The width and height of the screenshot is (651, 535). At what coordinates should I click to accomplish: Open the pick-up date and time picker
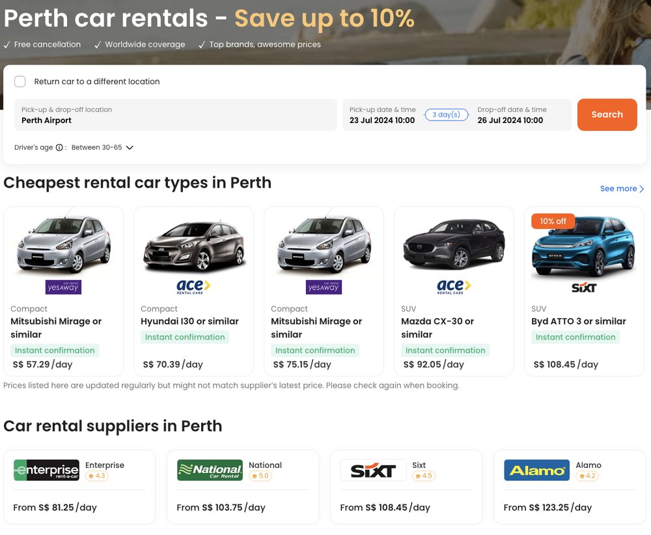click(x=382, y=115)
